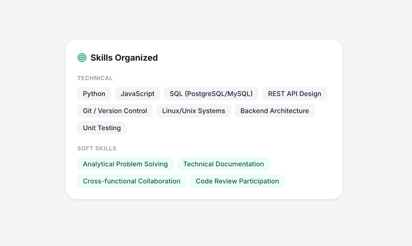Choose the REST API Design chip

point(295,94)
